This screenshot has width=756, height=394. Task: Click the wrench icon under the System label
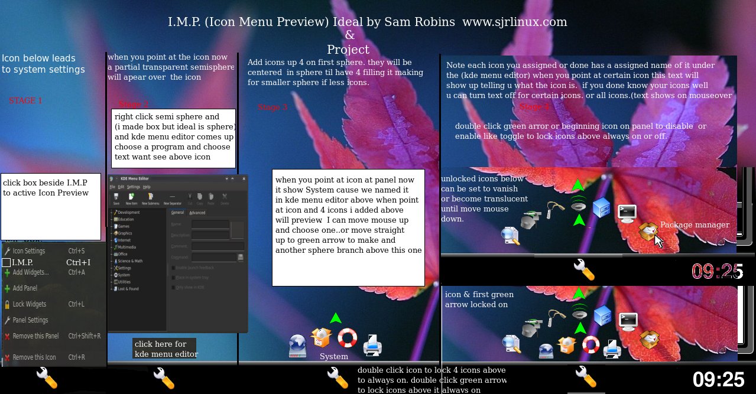[337, 378]
